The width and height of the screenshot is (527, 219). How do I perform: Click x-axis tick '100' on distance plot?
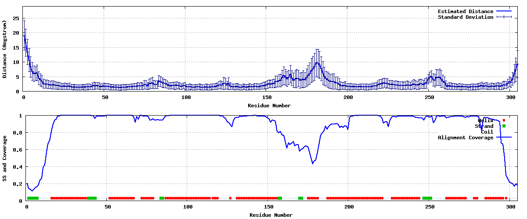point(186,97)
